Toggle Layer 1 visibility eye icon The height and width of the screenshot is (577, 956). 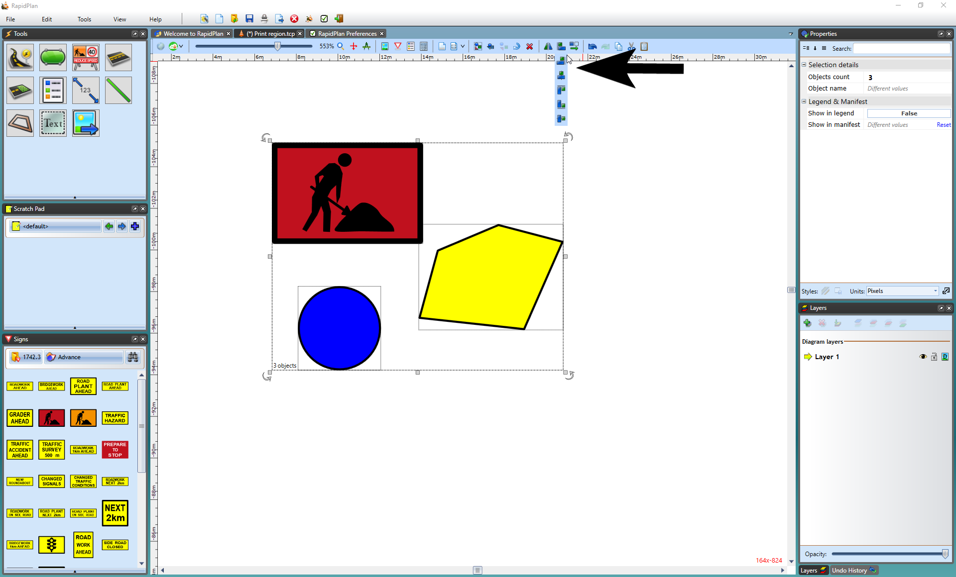pos(923,356)
